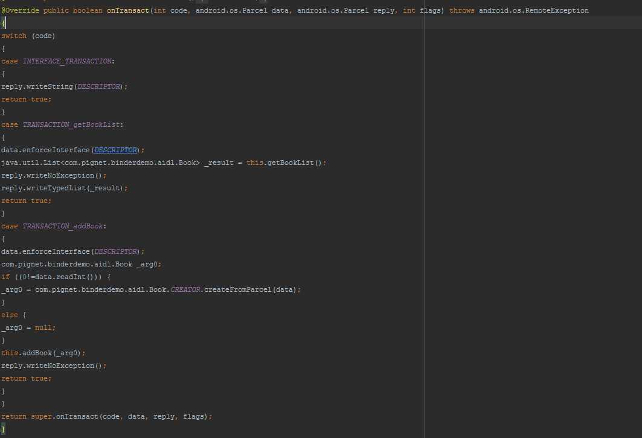Click the reply.writeTypedList(_result) line
Viewport: 642px width, 438px height.
64,188
